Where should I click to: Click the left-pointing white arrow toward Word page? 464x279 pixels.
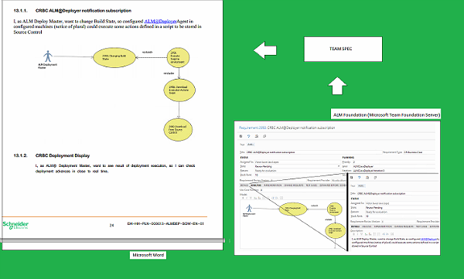point(265,50)
